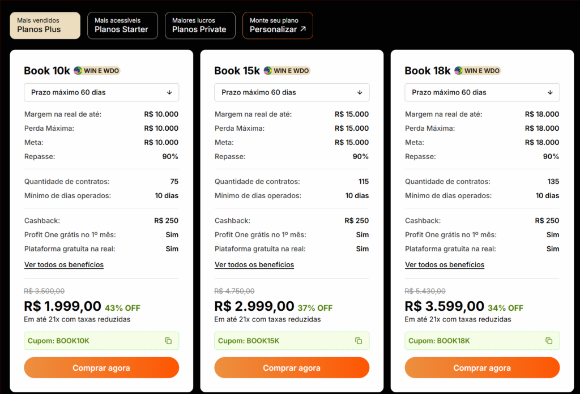Click the flag icon beside Book 10k

coord(78,71)
